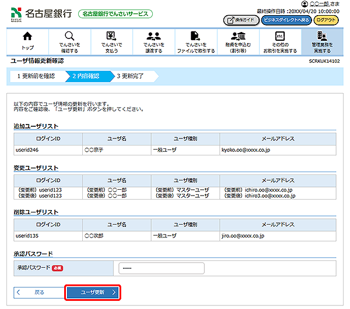
Task: Focus the 承認パスワード input field
Action: click(161, 268)
